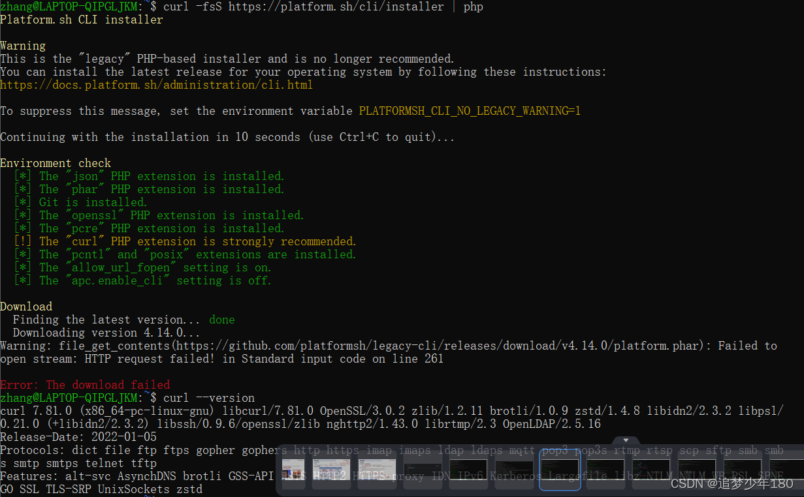Click the green 'done' status text
The image size is (804, 497).
tap(222, 320)
